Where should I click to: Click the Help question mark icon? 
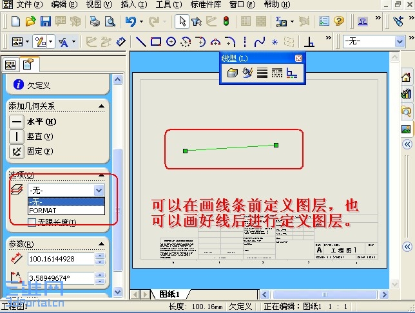point(339,21)
